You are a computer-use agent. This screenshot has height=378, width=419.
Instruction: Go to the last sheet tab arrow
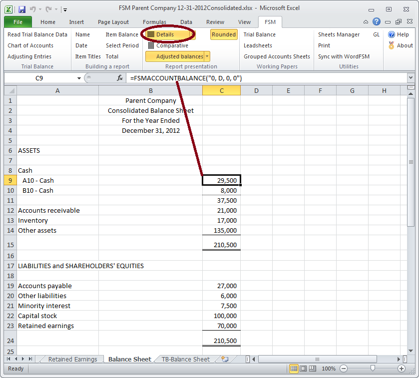[x=30, y=359]
